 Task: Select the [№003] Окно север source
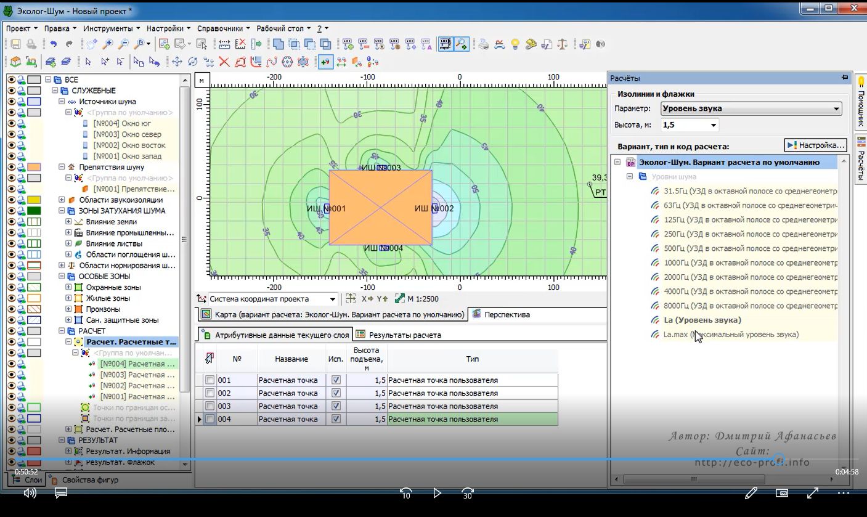(128, 134)
